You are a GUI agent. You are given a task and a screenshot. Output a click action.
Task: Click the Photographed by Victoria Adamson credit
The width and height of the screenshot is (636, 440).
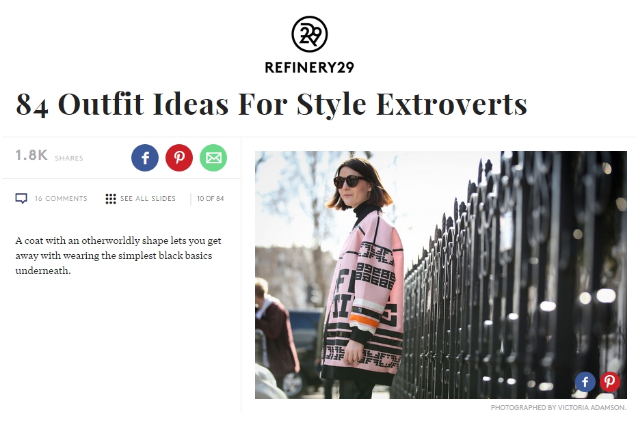tap(559, 408)
